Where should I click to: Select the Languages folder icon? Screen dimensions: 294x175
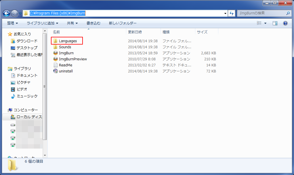pos(55,41)
